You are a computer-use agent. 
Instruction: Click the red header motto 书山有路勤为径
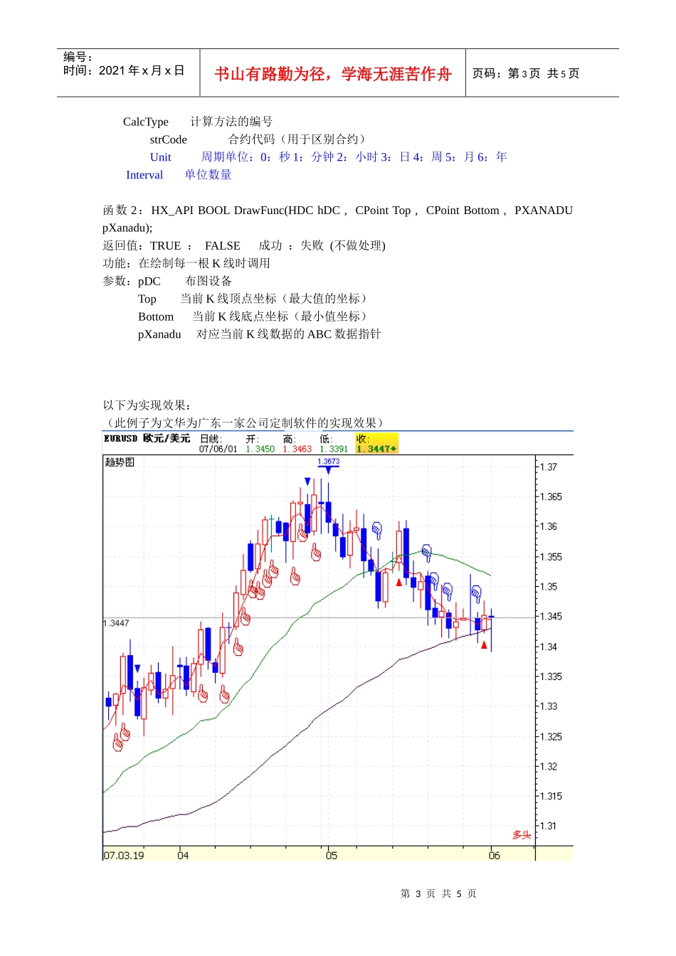coord(270,74)
